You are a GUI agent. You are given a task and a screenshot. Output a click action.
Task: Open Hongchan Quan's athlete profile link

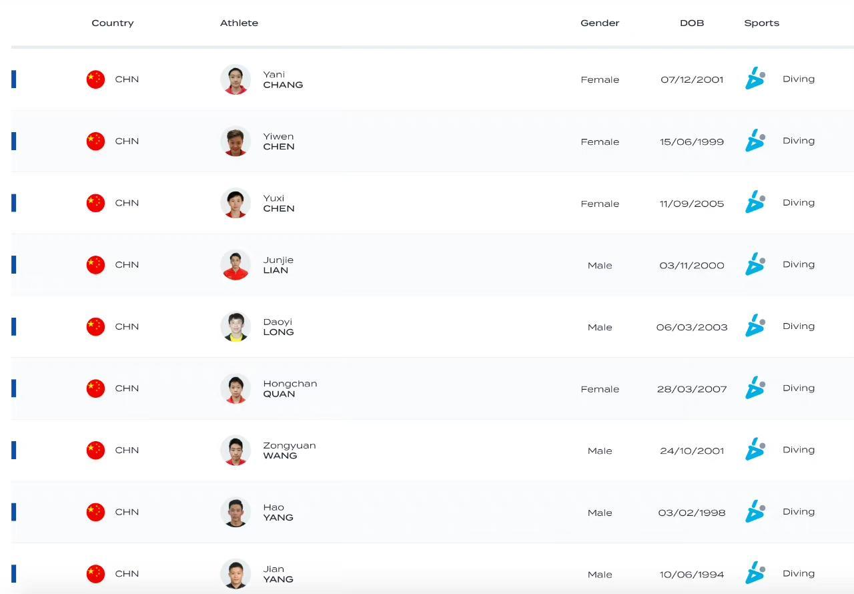290,388
